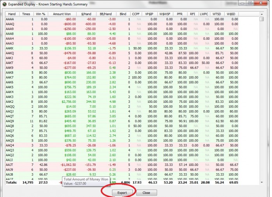This screenshot has height=197, width=272.
Task: Select the AAQ8 hand row
Action: click(122, 126)
